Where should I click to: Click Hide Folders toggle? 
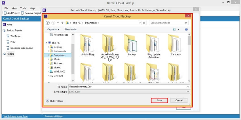(54, 101)
